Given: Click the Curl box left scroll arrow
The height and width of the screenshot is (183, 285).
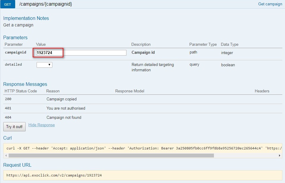Looking at the screenshot, I should pyautogui.click(x=6, y=155).
